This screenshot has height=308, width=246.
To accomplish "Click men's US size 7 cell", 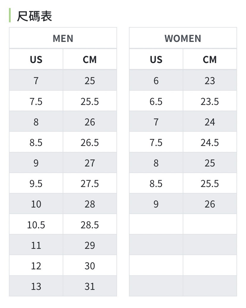I will click(x=36, y=81).
